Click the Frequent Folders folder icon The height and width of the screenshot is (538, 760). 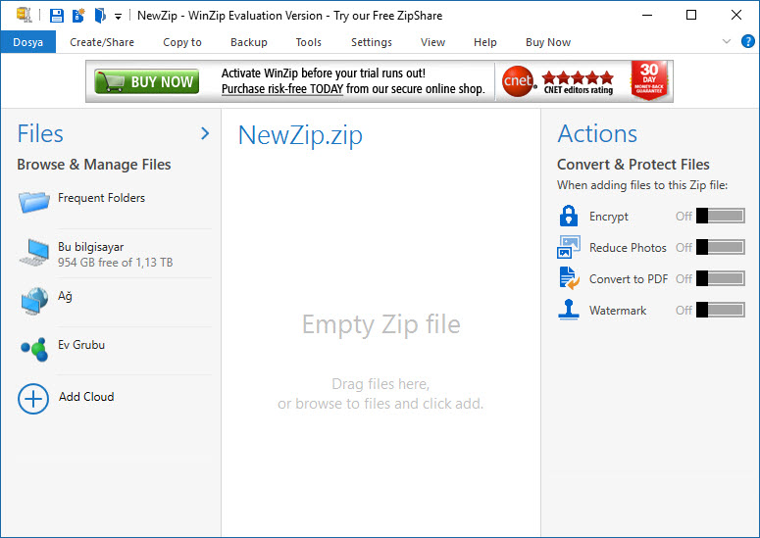(x=34, y=202)
